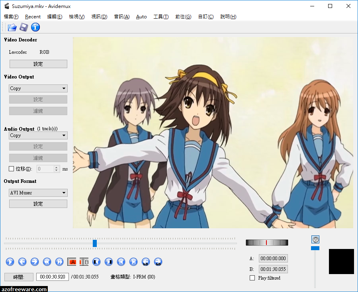Click the Output Format 設定 button
The height and width of the screenshot is (292, 358).
coord(38,204)
